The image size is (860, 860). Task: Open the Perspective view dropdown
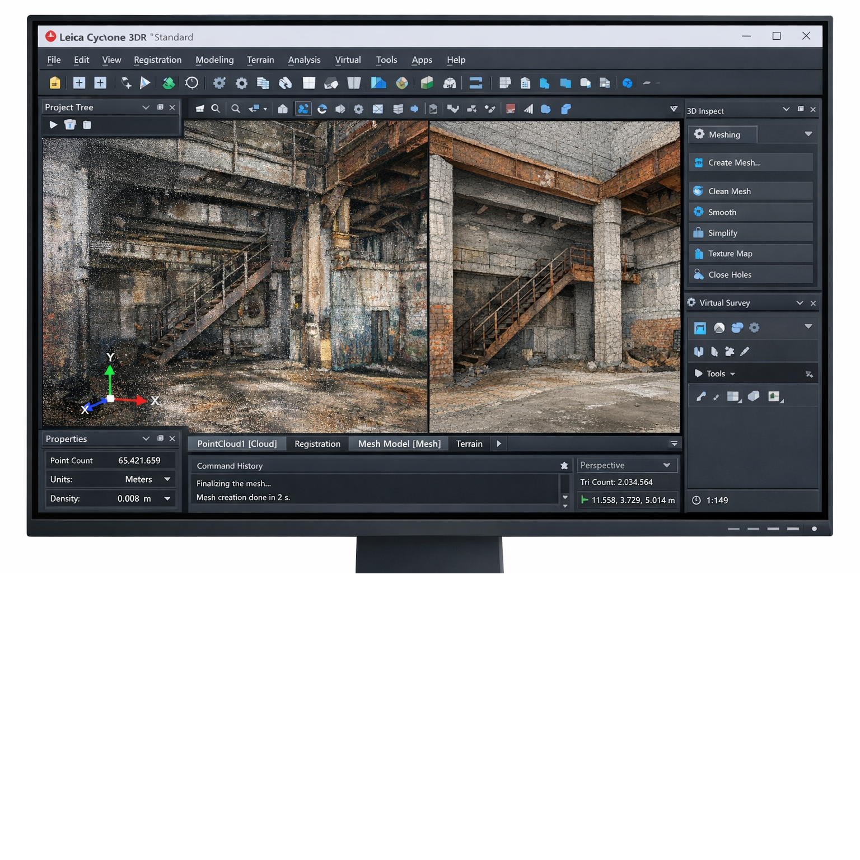pos(666,465)
